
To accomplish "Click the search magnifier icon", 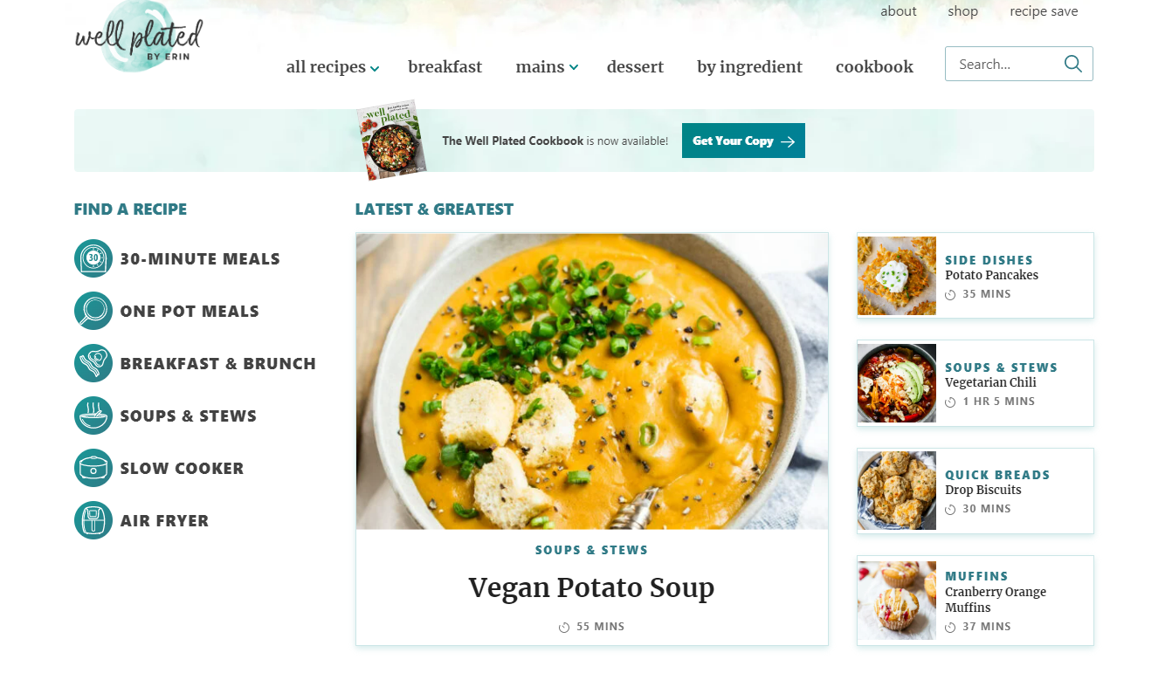I will click(x=1072, y=64).
